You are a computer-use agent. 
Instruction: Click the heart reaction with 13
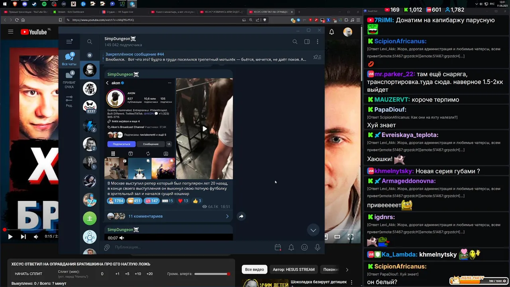click(183, 201)
